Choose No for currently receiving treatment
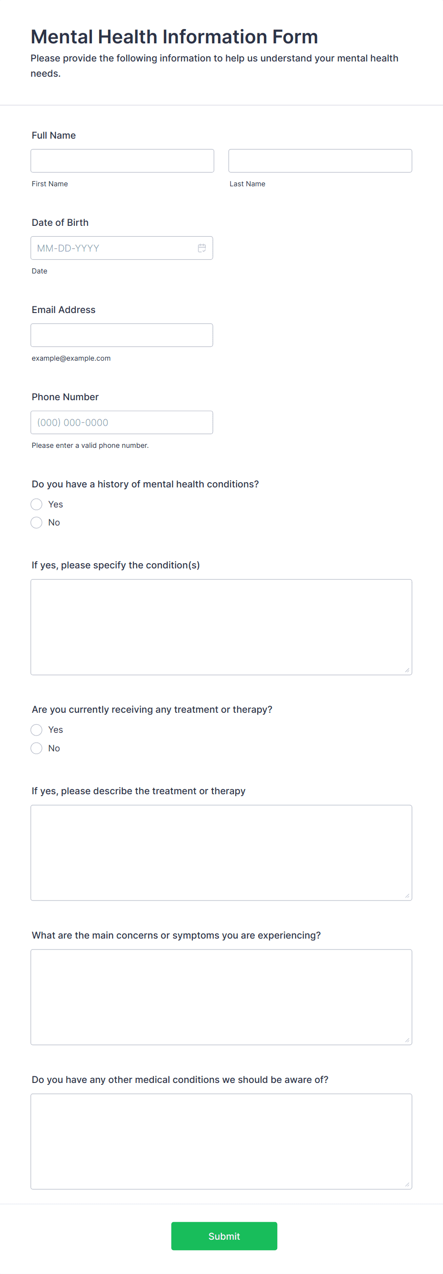This screenshot has width=443, height=1274. coord(37,748)
